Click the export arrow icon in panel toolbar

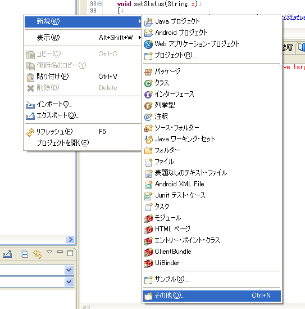(7, 254)
